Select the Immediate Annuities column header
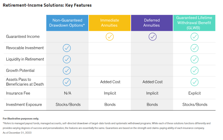Viewport: 223px width, 140px height. (110, 23)
